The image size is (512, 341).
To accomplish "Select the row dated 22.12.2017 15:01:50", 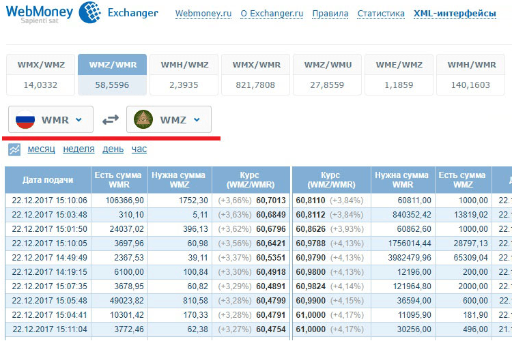I will pyautogui.click(x=147, y=229).
